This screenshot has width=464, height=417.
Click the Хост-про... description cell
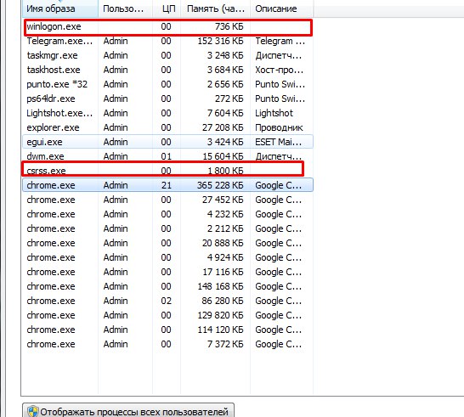[x=279, y=70]
